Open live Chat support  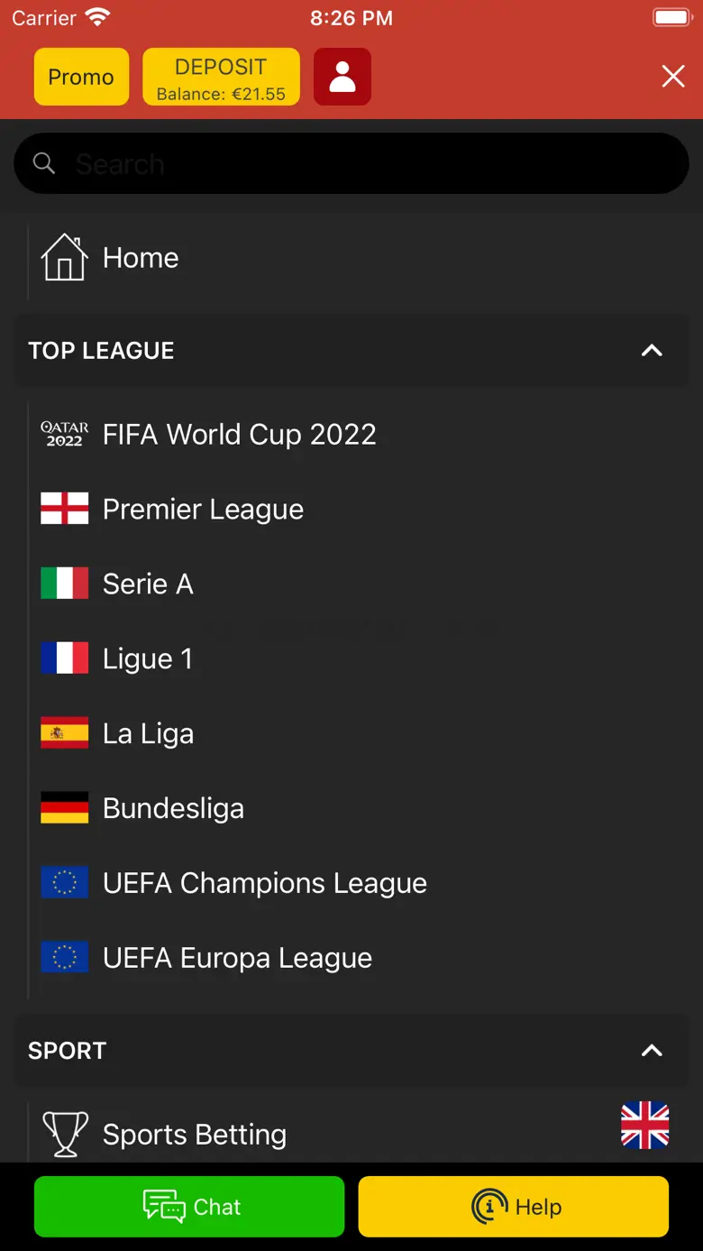tap(189, 1206)
